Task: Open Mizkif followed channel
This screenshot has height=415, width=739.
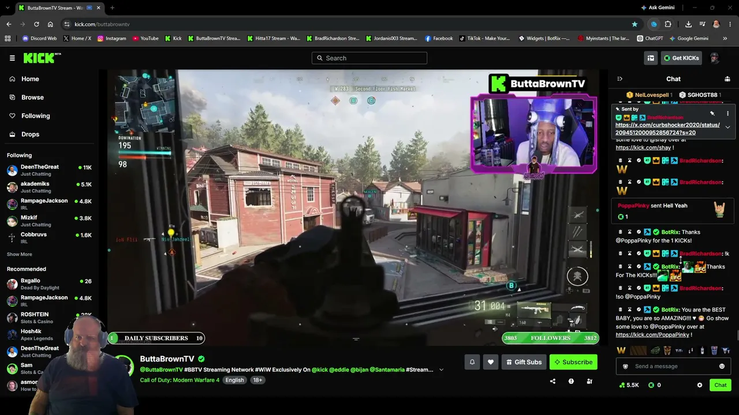Action: point(49,221)
